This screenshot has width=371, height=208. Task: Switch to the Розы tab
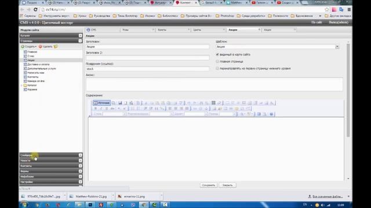[x=137, y=30]
